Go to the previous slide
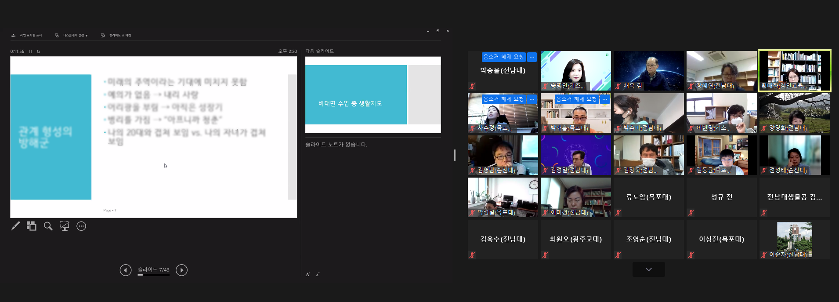This screenshot has width=839, height=302. point(126,270)
